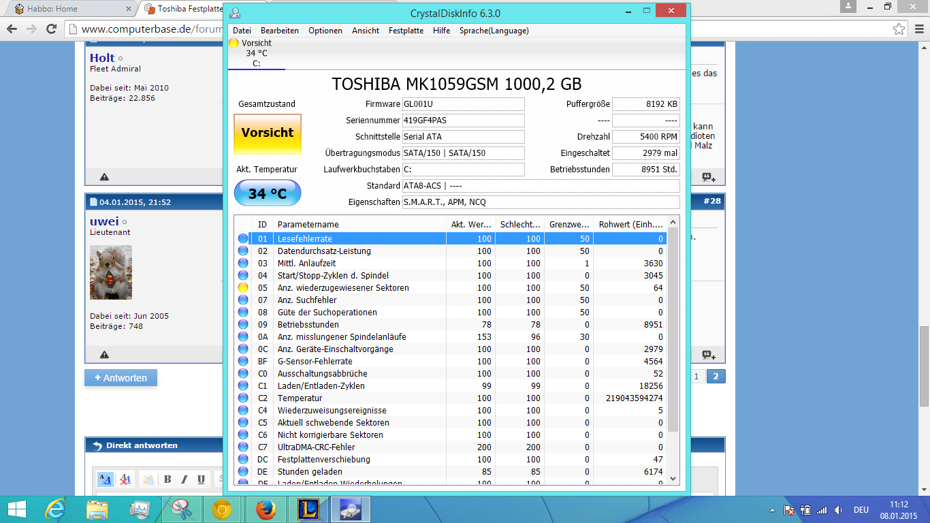Screen dimensions: 930x523
Task: Click the yellow status icon for attribute 05
Action: 243,288
